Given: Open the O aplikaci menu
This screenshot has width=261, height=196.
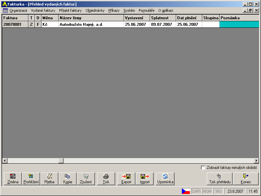Looking at the screenshot, I should [x=166, y=11].
